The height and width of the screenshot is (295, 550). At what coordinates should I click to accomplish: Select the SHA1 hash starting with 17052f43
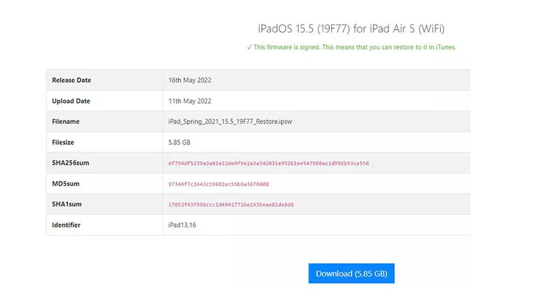click(x=231, y=204)
